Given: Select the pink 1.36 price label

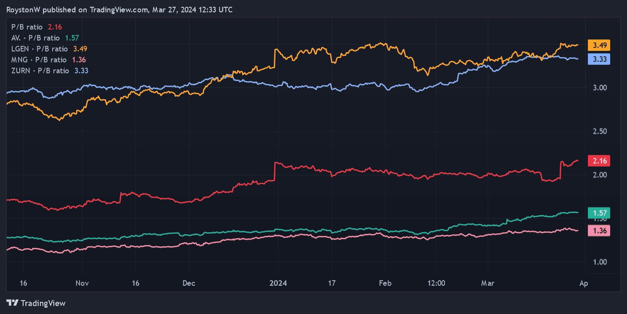Looking at the screenshot, I should click(x=599, y=230).
